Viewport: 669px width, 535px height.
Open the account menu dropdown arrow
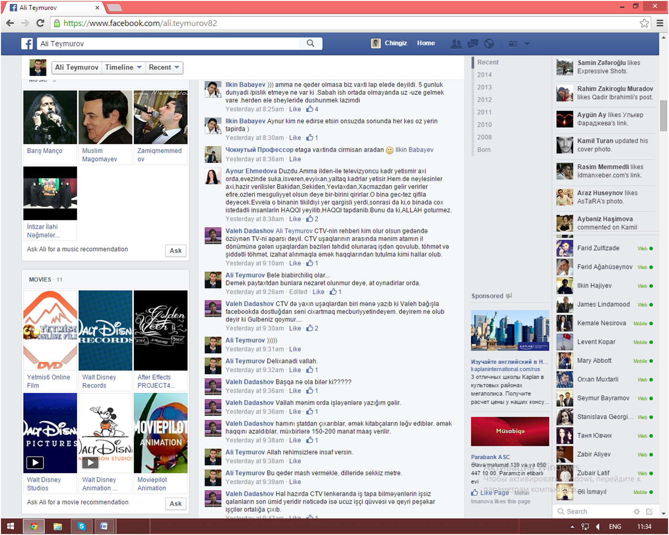(x=527, y=44)
